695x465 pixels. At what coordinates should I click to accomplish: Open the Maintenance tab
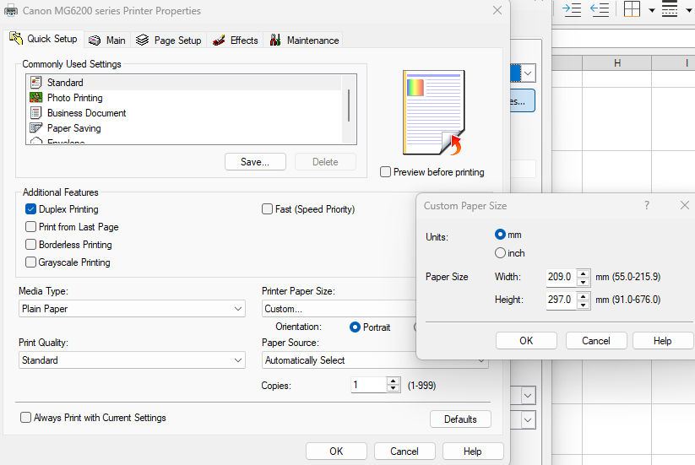click(x=304, y=41)
